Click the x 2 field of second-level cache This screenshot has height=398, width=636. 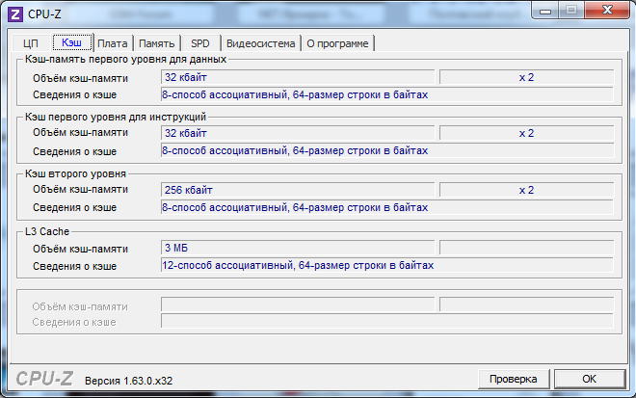[525, 190]
